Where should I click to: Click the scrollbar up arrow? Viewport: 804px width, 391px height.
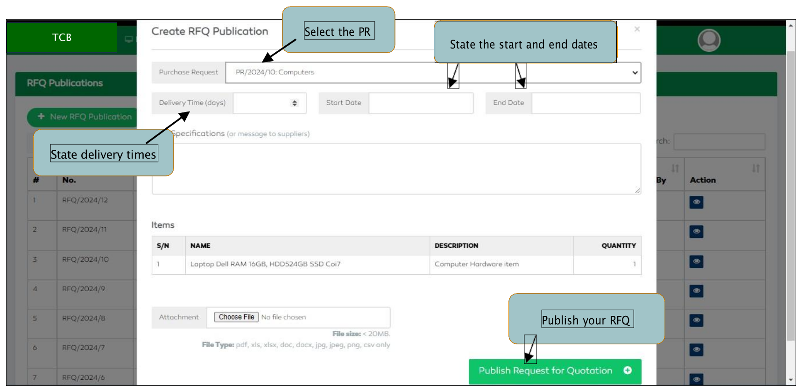(x=791, y=25)
